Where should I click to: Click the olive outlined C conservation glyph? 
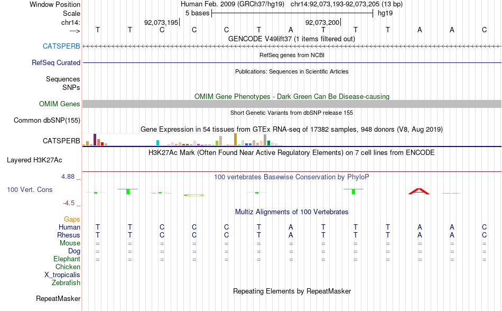click(194, 195)
